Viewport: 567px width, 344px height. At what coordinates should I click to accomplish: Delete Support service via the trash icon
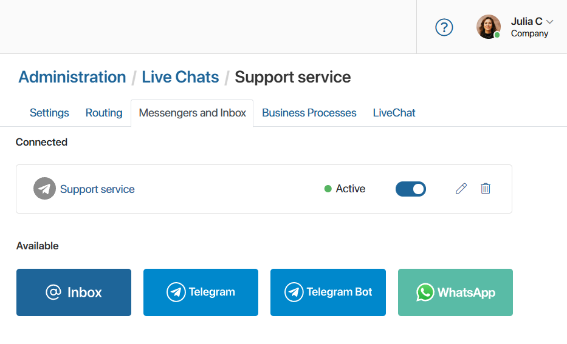point(486,189)
